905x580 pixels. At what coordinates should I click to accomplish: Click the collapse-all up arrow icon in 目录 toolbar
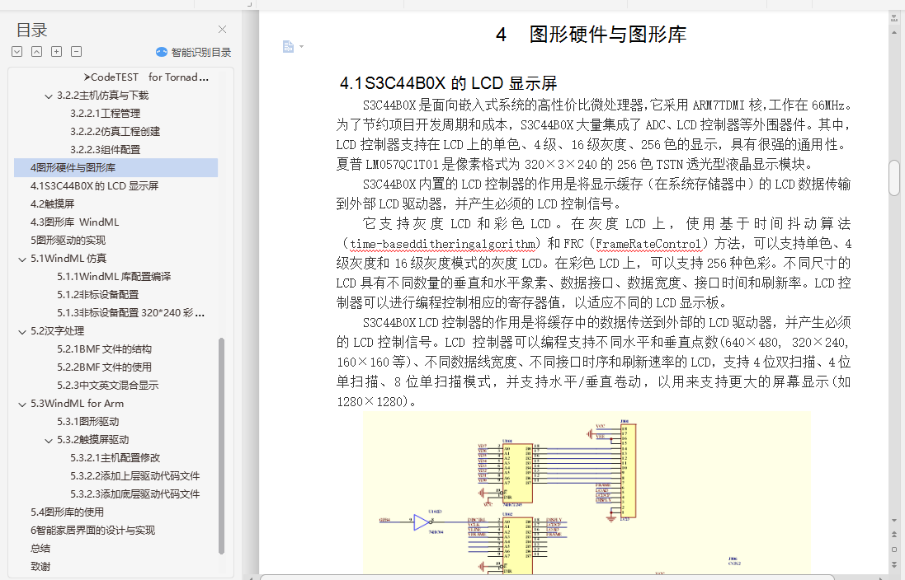(36, 52)
